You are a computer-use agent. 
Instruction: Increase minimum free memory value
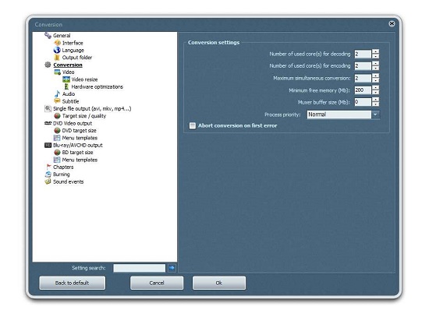coord(376,88)
